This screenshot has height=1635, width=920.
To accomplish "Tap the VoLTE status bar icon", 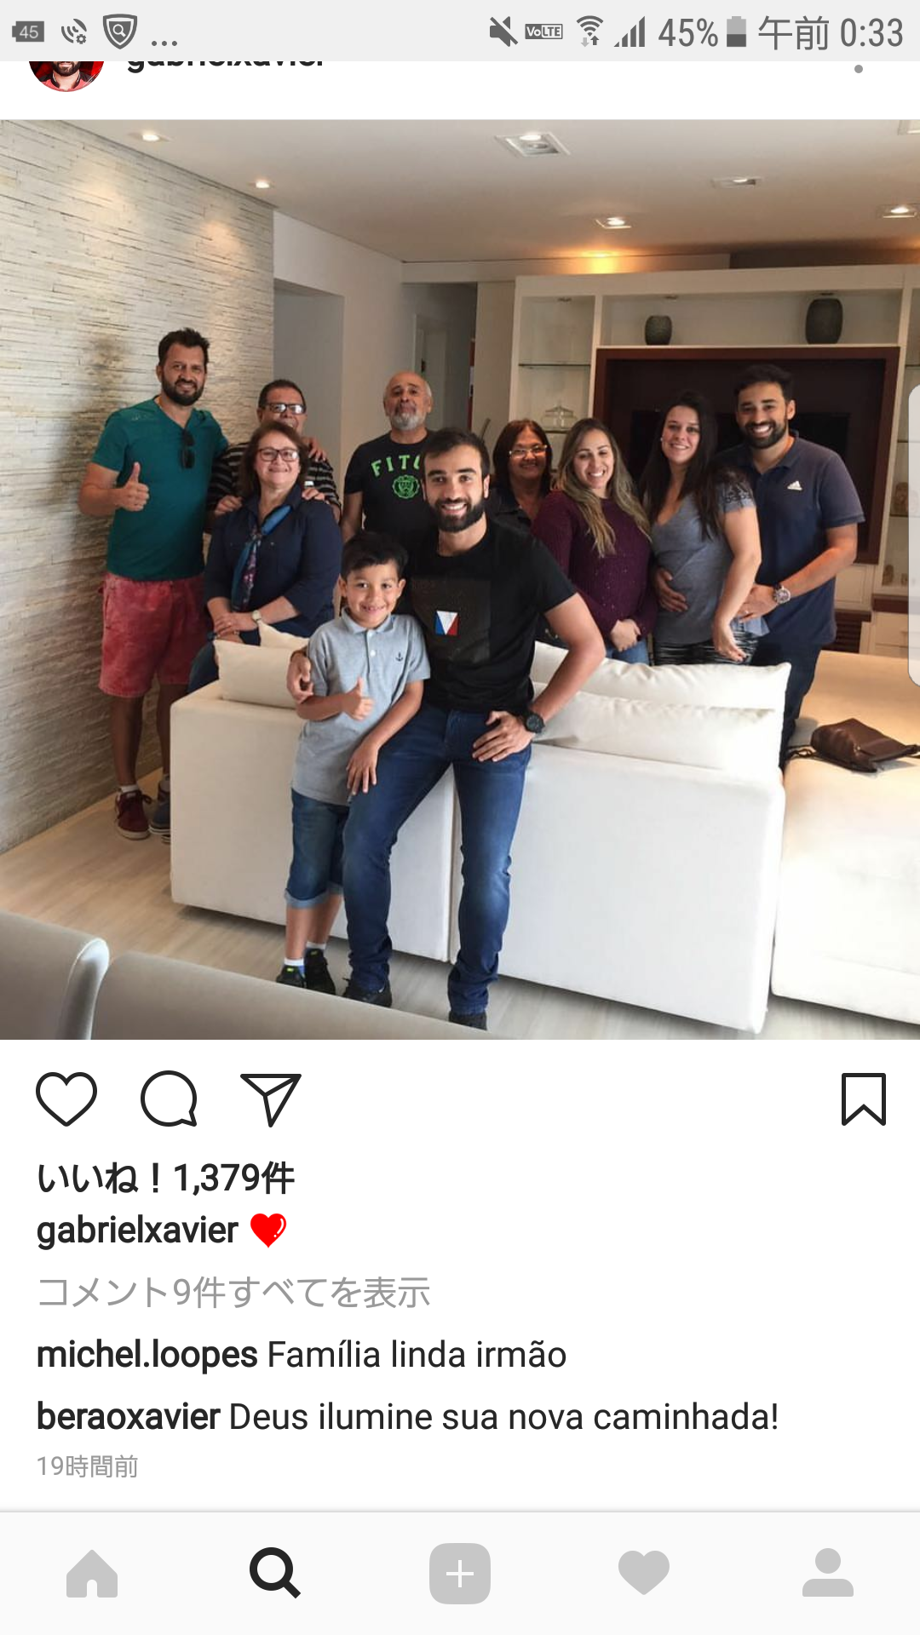I will click(543, 32).
